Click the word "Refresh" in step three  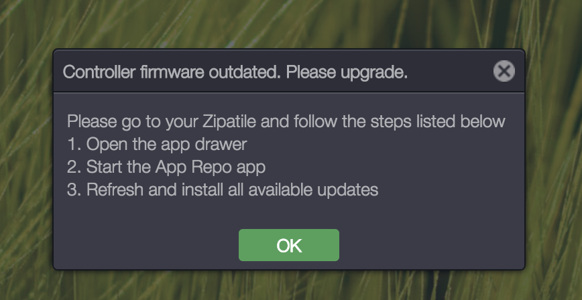(115, 190)
